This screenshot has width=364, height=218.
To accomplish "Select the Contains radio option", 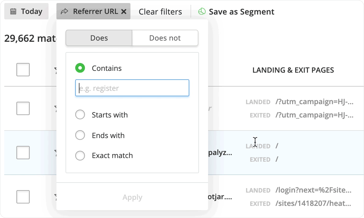I will tap(80, 68).
